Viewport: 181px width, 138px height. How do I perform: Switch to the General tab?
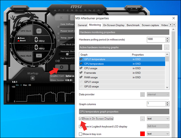pos(82,25)
